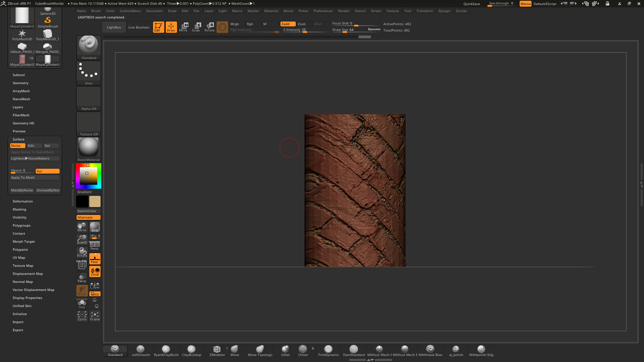Toggle Persp perspective view
Image resolution: width=644 pixels, height=362 pixels.
[95, 246]
